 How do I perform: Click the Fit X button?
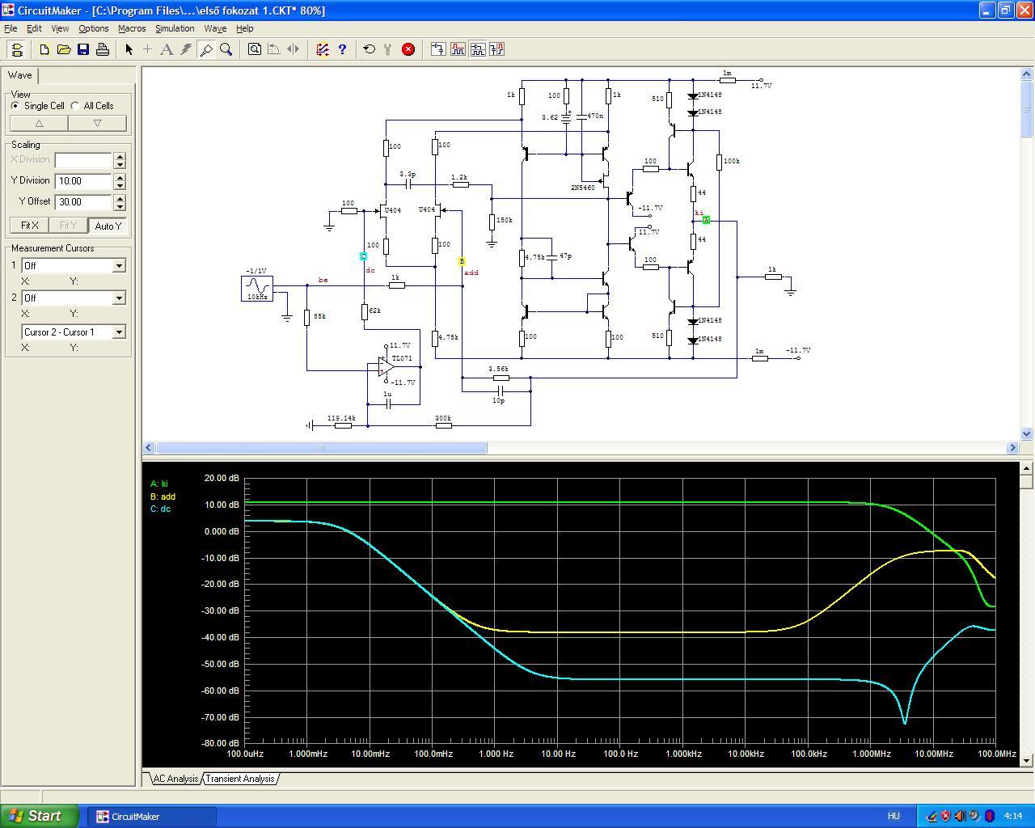click(x=29, y=226)
